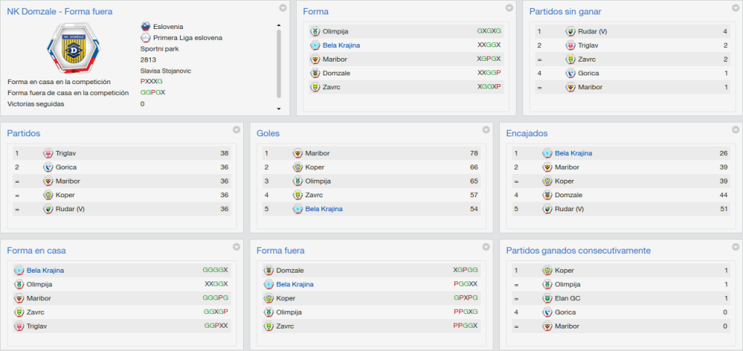The width and height of the screenshot is (743, 351).
Task: Expand the Goles panel options arrow
Action: click(x=486, y=129)
